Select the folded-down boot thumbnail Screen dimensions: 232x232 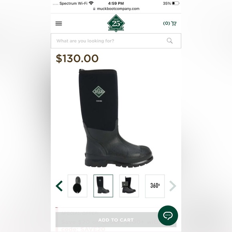pyautogui.click(x=129, y=186)
